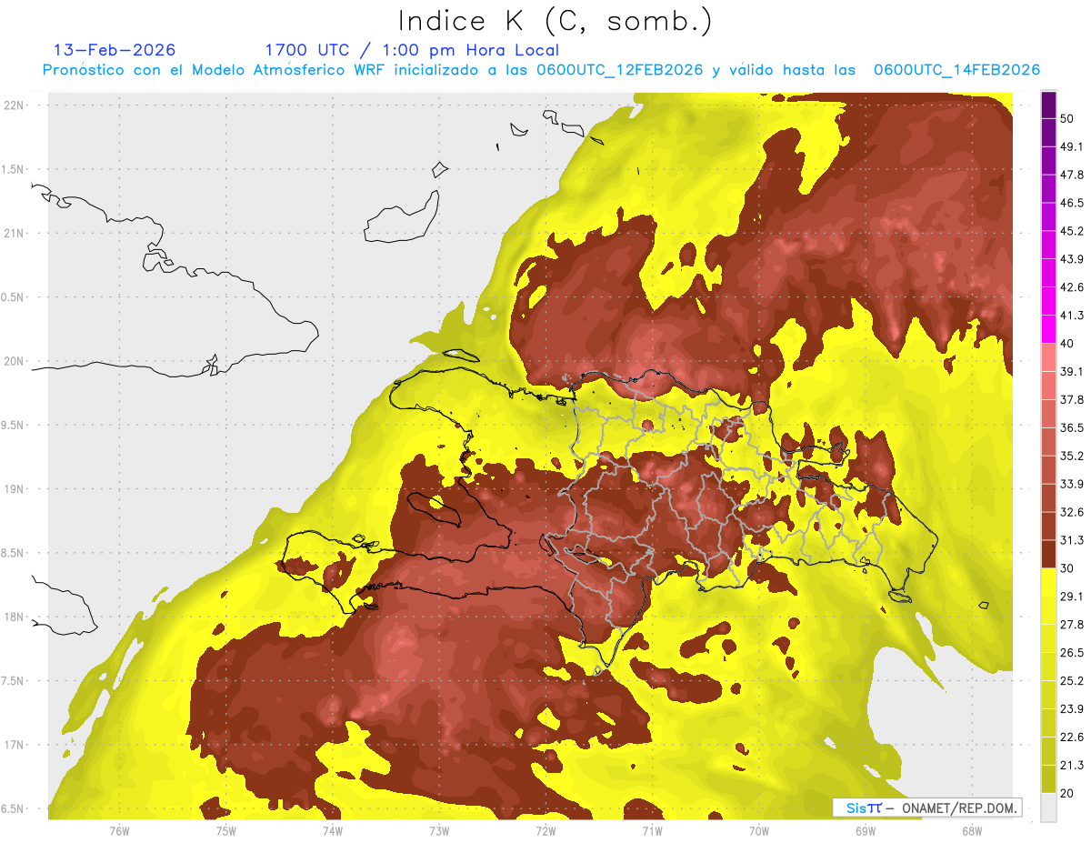Click the '70W' longitude label
The height and width of the screenshot is (843, 1091).
pyautogui.click(x=759, y=830)
